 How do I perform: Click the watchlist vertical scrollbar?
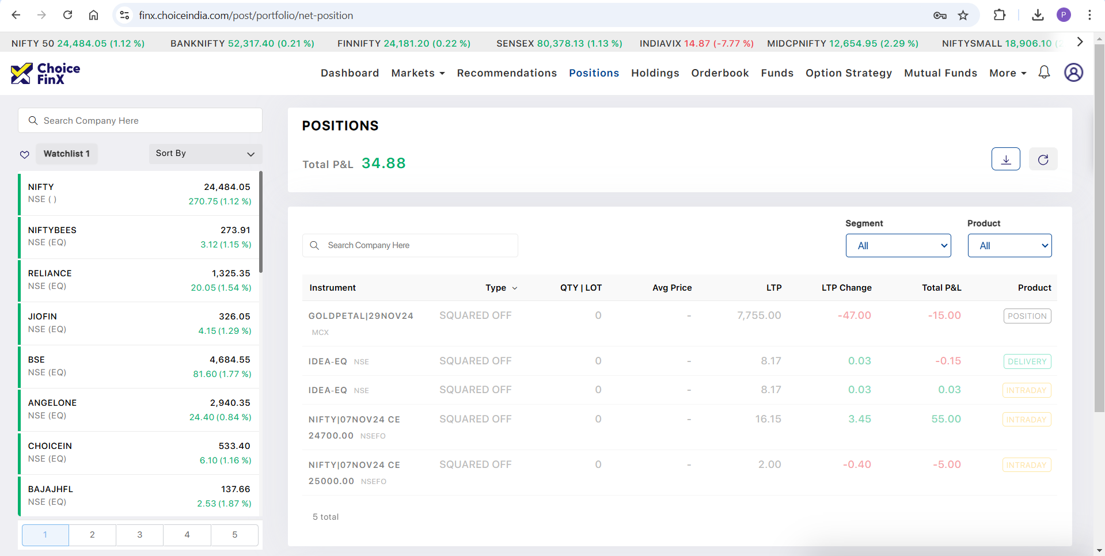click(x=261, y=222)
